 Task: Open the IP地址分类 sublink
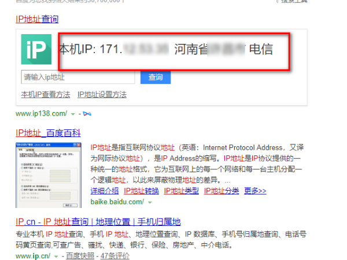[x=222, y=191]
